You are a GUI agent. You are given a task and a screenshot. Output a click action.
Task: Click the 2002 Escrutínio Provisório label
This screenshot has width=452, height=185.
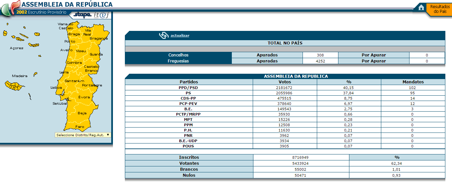[41, 12]
